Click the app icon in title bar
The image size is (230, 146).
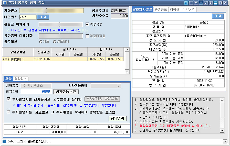[x=5, y=3]
